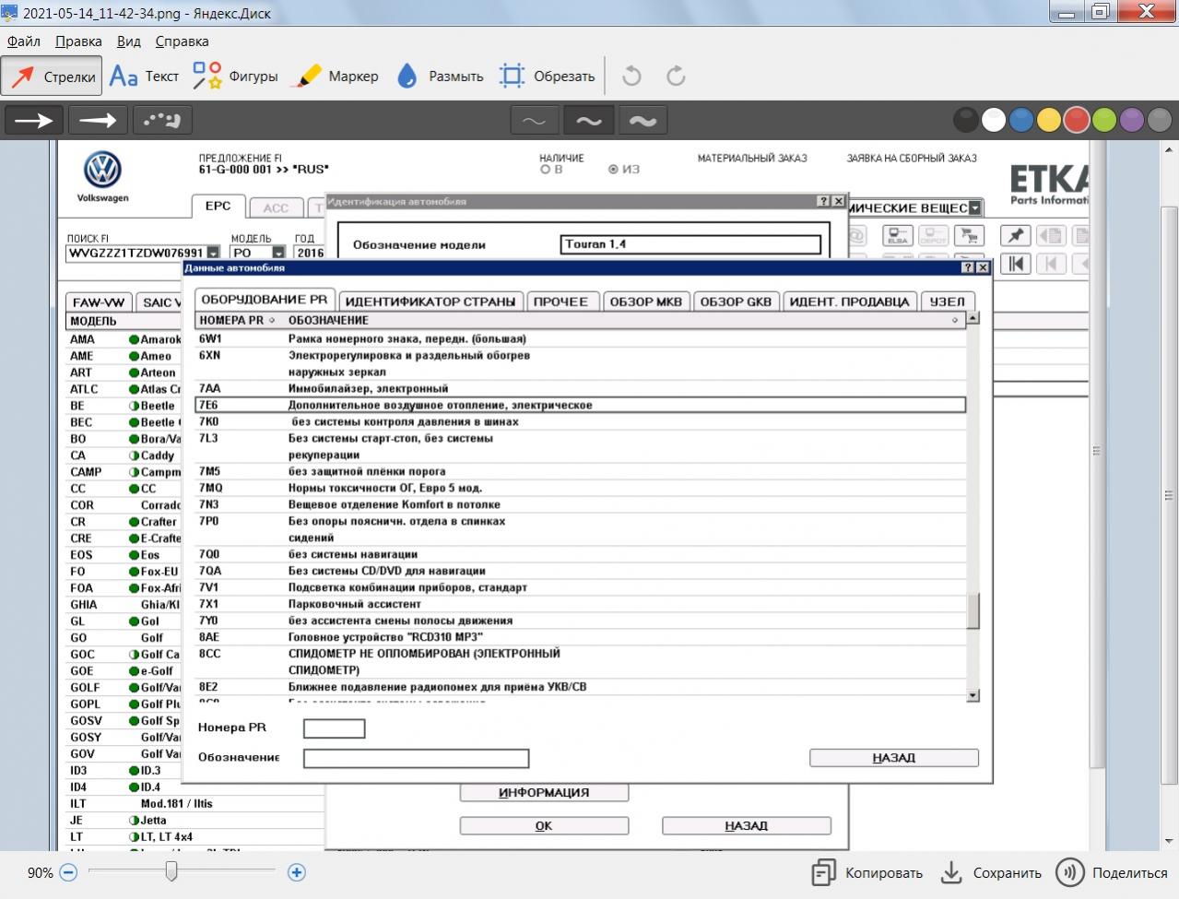Open the ELSA icon in ETKA toolbar
The width and height of the screenshot is (1179, 899).
[898, 236]
